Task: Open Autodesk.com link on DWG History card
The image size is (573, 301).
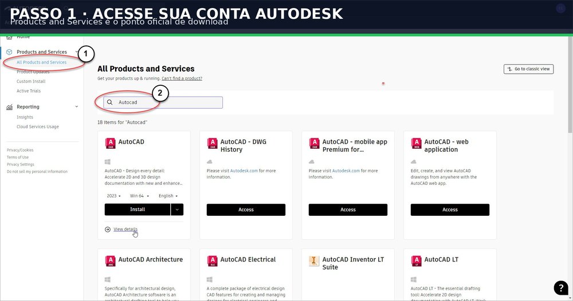Action: point(244,171)
